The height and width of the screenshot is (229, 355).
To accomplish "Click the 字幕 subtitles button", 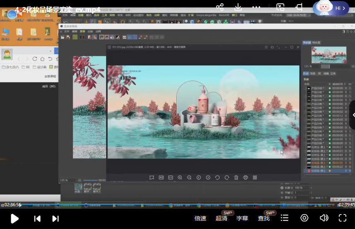I will point(242,218).
